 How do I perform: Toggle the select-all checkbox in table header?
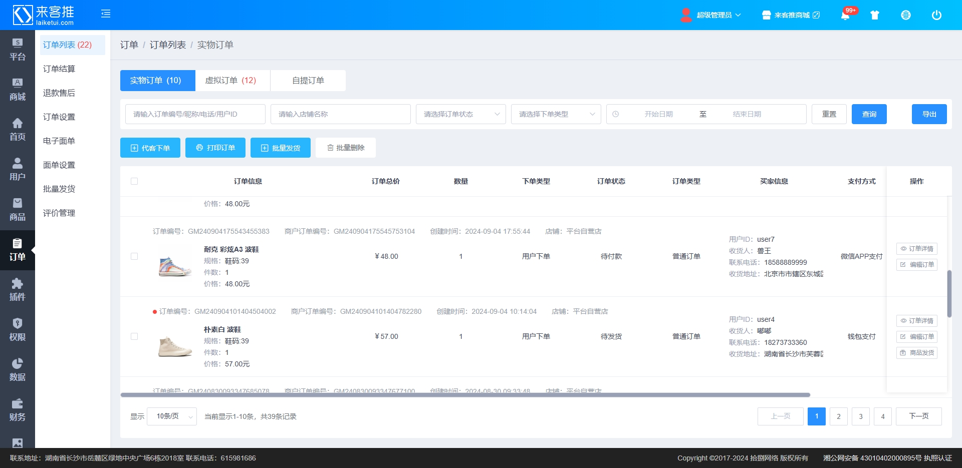tap(134, 181)
